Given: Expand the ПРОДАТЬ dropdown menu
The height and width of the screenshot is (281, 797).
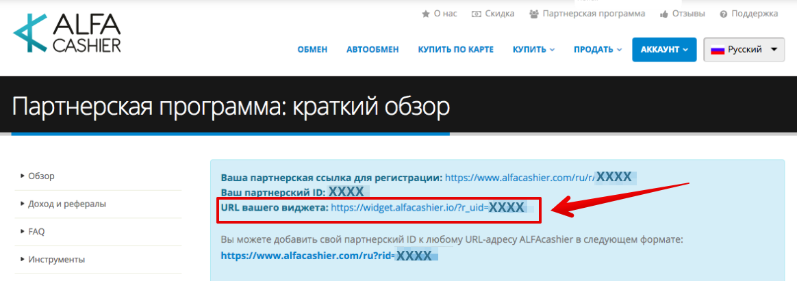Looking at the screenshot, I should point(598,50).
